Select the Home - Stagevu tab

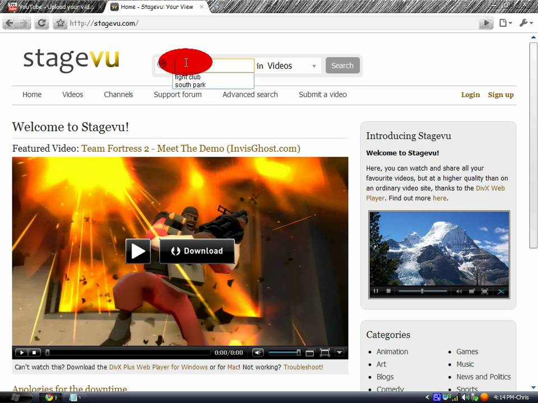[x=157, y=7]
